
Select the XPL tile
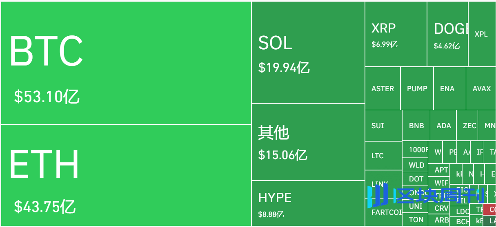point(481,34)
